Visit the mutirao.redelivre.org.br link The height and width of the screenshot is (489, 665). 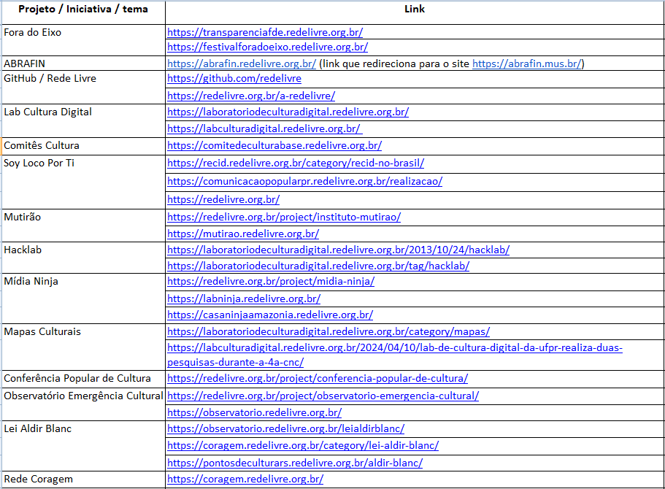(x=243, y=234)
